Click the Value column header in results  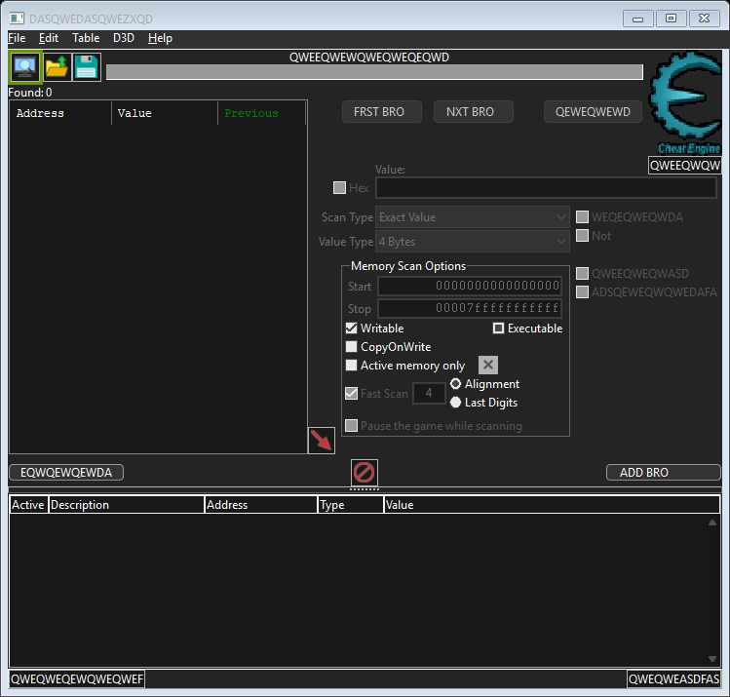[165, 113]
